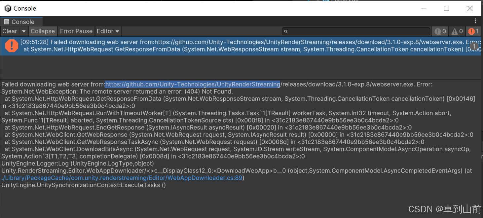This screenshot has width=483, height=218.
Task: Click the Unity logo in title bar
Action: pyautogui.click(x=8, y=8)
